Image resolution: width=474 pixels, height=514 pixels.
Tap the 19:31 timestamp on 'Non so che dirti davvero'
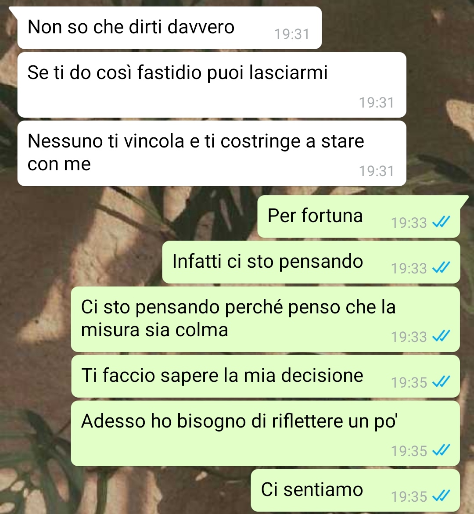pos(292,34)
